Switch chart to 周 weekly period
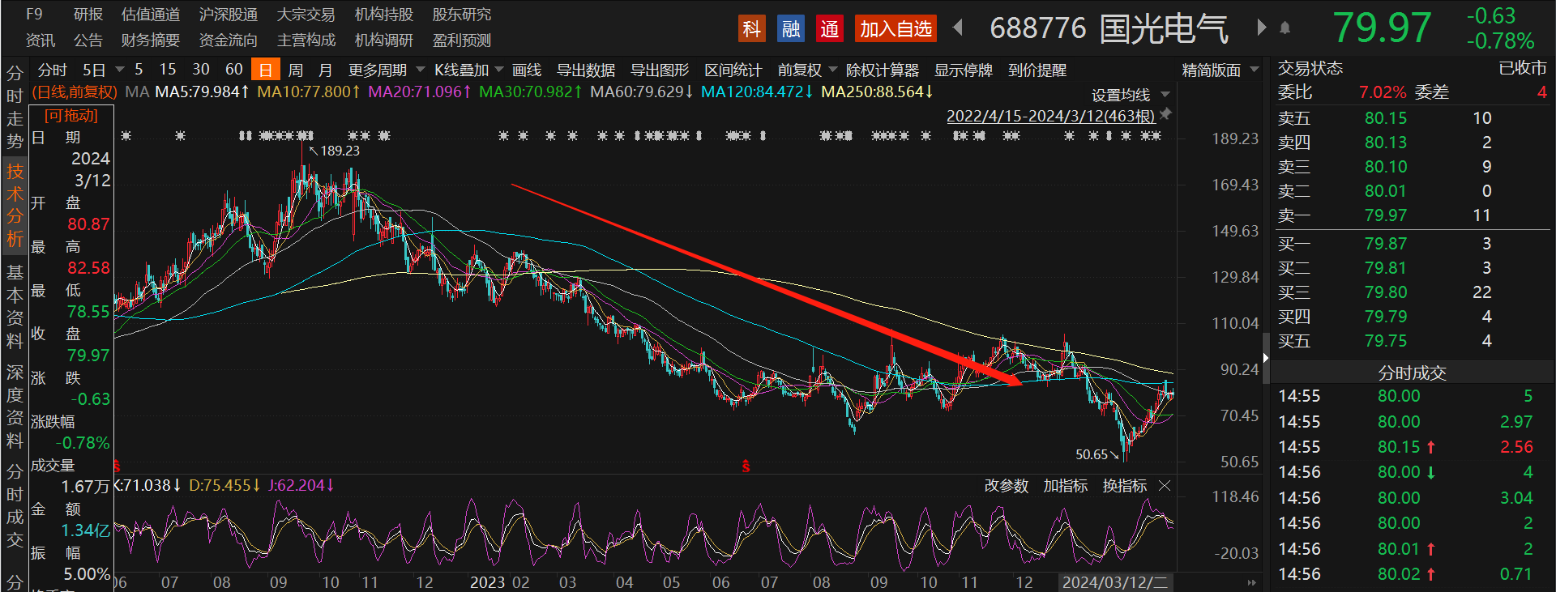Image resolution: width=1556 pixels, height=592 pixels. click(296, 70)
